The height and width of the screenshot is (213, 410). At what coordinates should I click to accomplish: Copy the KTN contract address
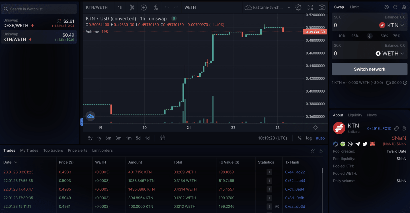click(396, 129)
